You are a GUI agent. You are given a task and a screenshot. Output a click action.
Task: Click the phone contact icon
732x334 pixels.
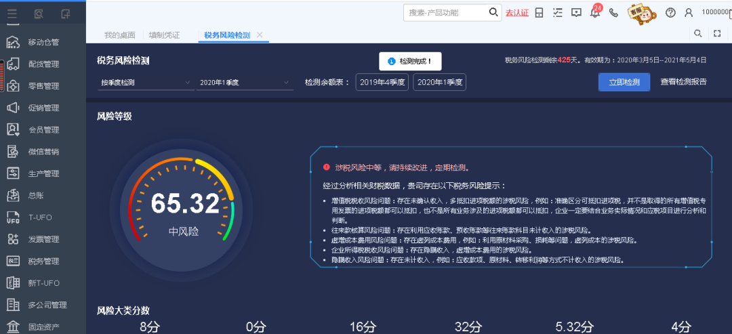(x=613, y=13)
